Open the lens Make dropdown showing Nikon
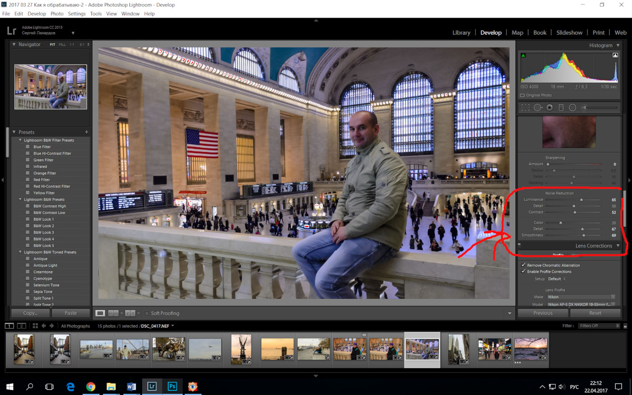Image resolution: width=632 pixels, height=395 pixels. (581, 297)
